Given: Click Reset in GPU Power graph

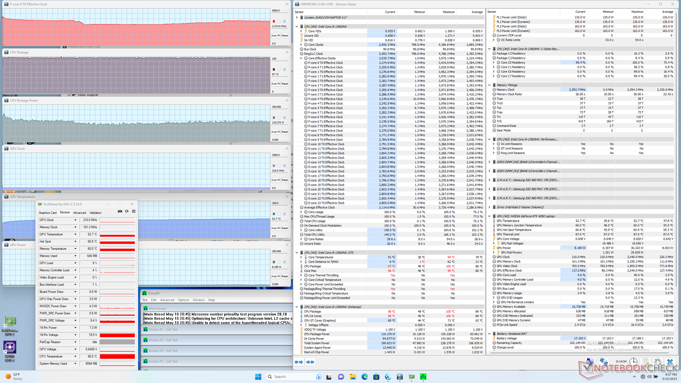Looking at the screenshot, I should pyautogui.click(x=285, y=276).
